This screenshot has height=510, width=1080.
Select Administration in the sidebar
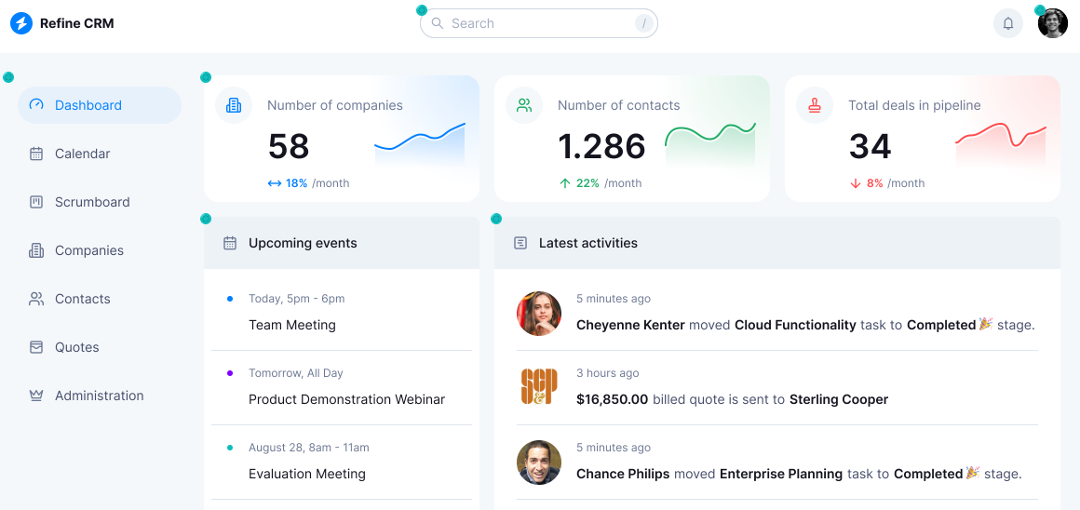click(100, 396)
